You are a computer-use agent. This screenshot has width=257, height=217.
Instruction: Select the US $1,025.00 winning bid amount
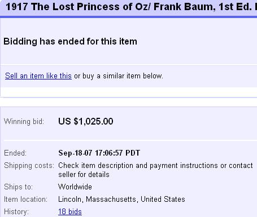click(86, 121)
